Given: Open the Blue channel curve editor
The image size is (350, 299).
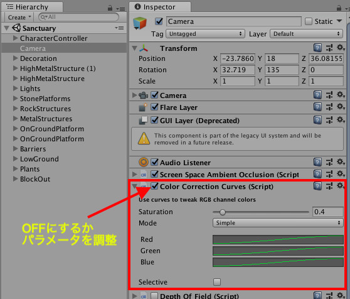Looking at the screenshot, I should pos(278,262).
